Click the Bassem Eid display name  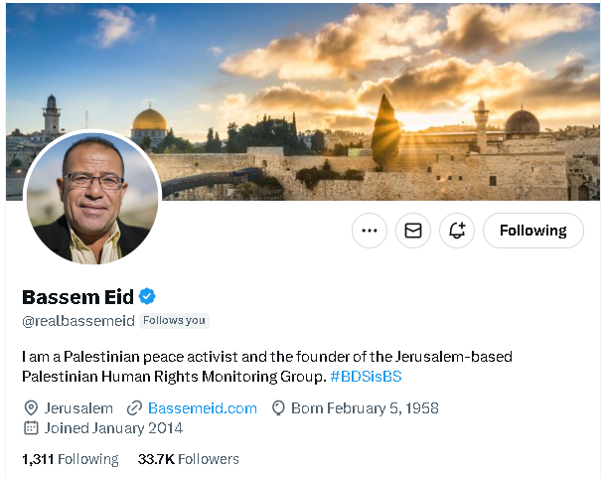pyautogui.click(x=77, y=296)
